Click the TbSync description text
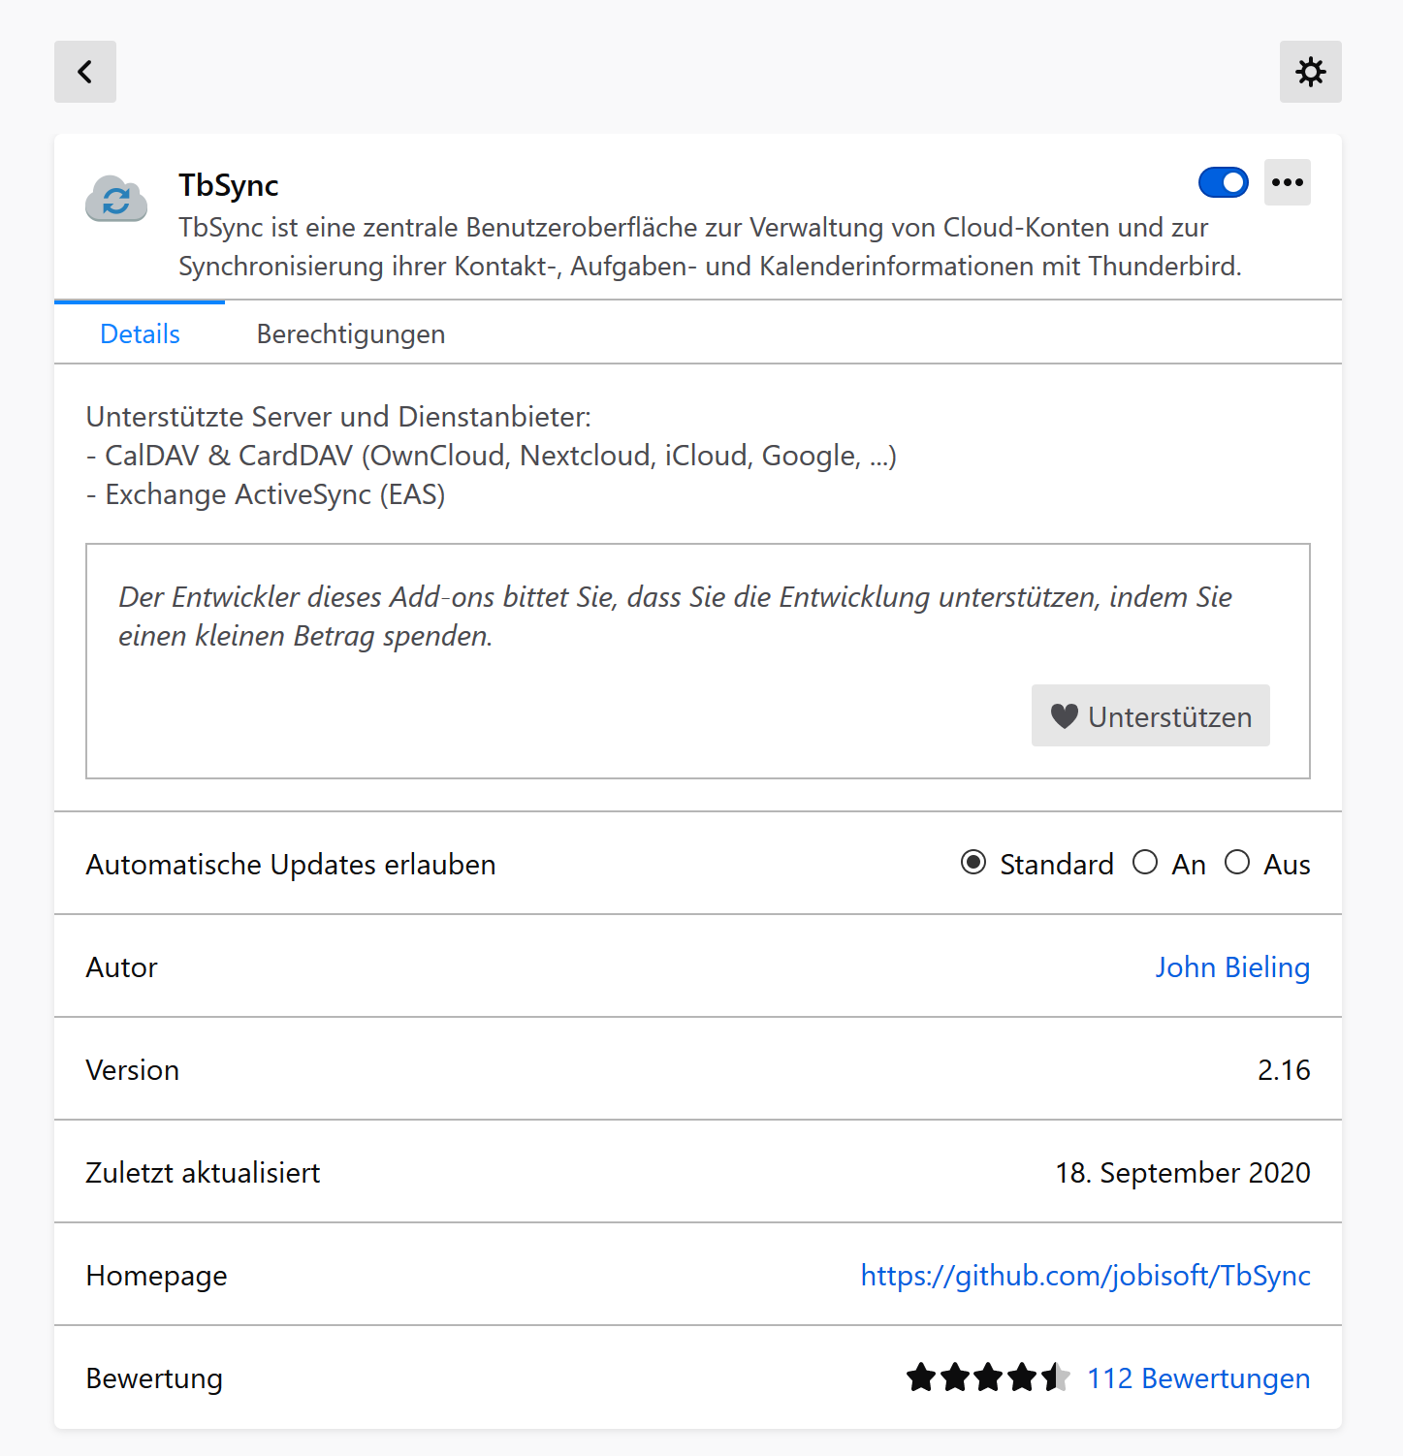The width and height of the screenshot is (1403, 1456). pos(710,246)
